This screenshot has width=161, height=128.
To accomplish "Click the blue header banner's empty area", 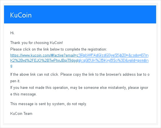I will 93,15.
